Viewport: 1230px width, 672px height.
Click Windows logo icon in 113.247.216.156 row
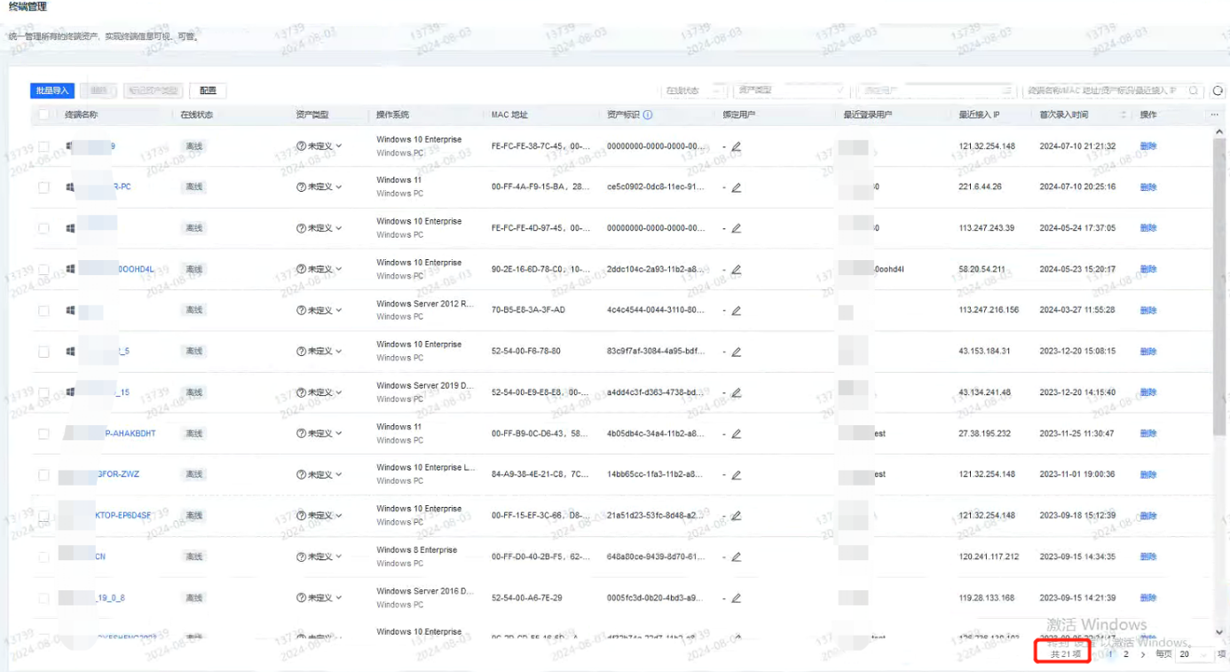[70, 311]
